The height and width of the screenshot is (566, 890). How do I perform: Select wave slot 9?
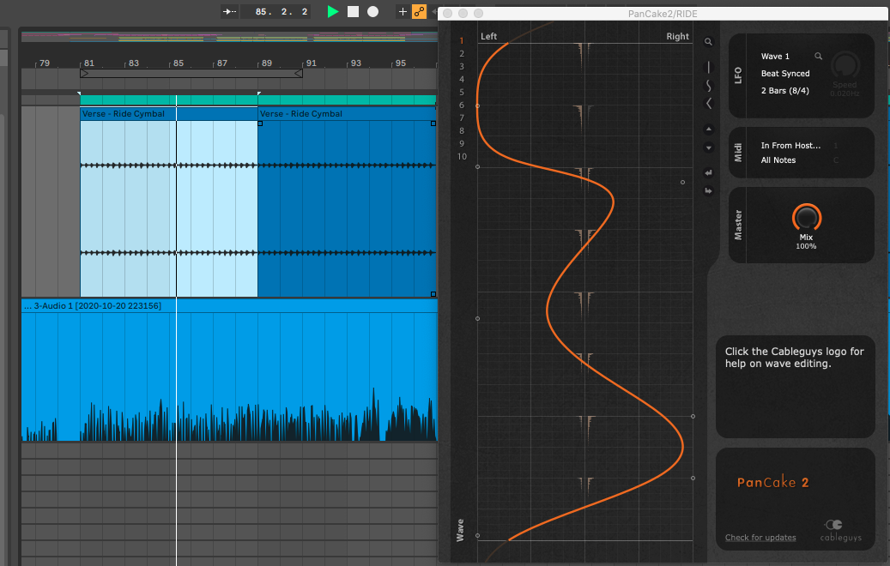[x=462, y=143]
